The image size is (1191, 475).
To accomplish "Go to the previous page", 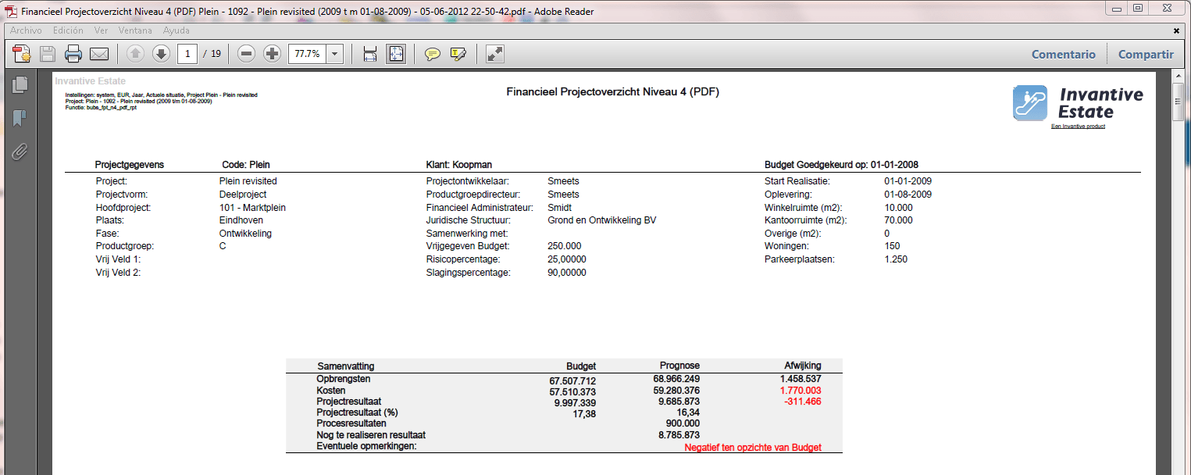I will click(134, 53).
